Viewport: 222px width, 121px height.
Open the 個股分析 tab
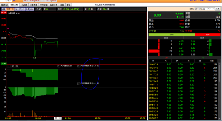tap(54, 5)
